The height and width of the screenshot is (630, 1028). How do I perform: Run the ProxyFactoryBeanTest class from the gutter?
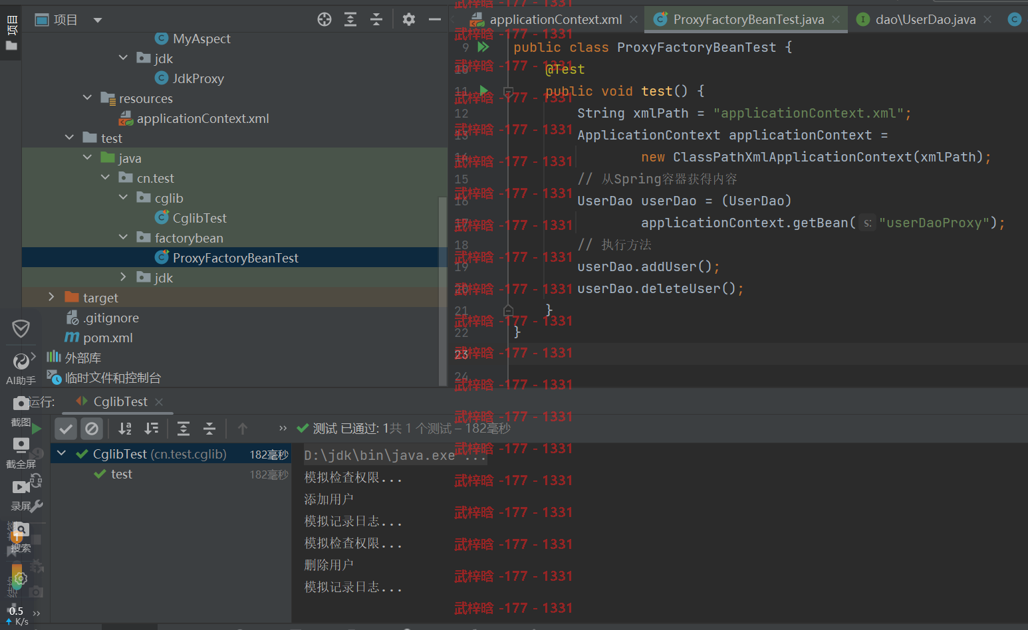click(x=483, y=47)
